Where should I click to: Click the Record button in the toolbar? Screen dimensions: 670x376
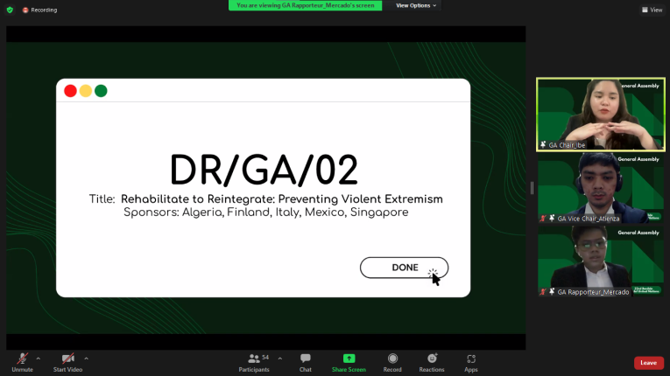[392, 363]
